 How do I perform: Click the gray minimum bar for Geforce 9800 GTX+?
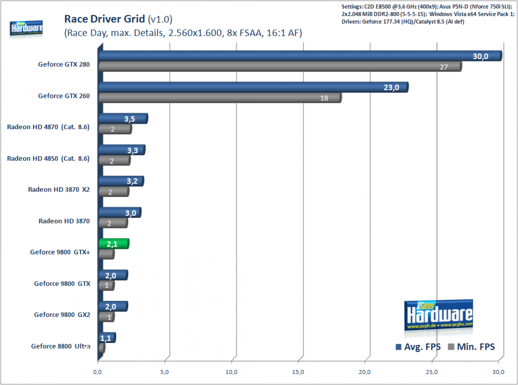pos(107,254)
